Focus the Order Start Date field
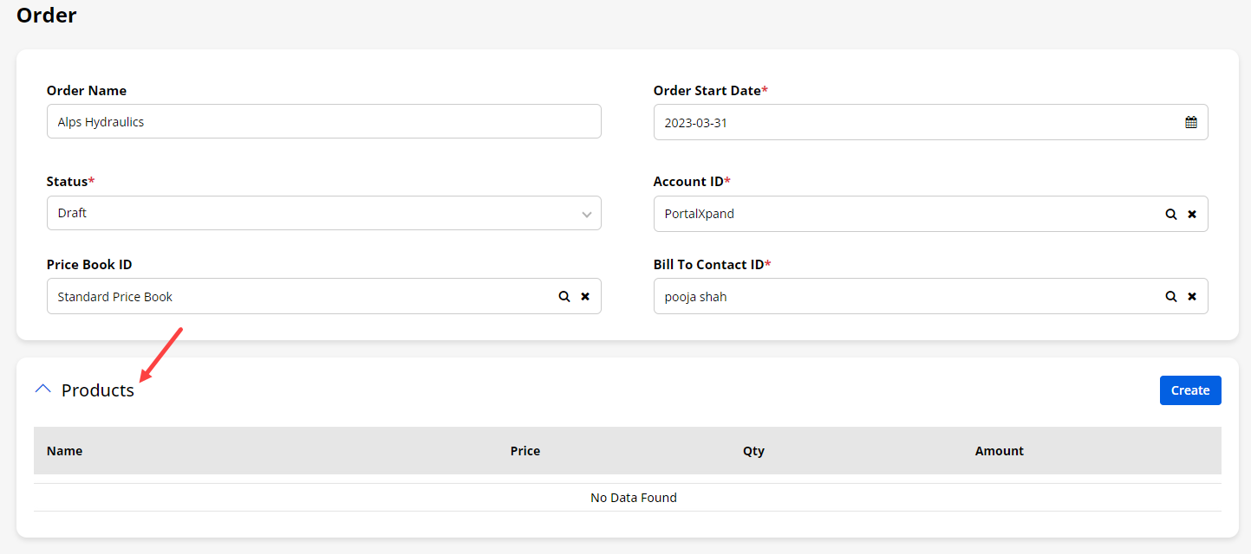Viewport: 1251px width, 554px height. [910, 123]
